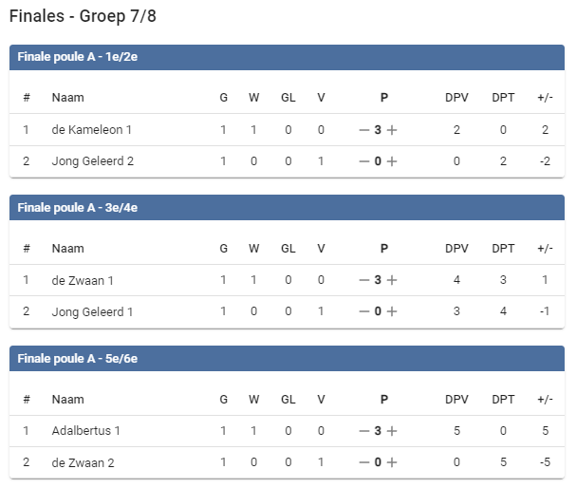Click the Naam column header in first table
The image size is (576, 488).
[x=67, y=98]
